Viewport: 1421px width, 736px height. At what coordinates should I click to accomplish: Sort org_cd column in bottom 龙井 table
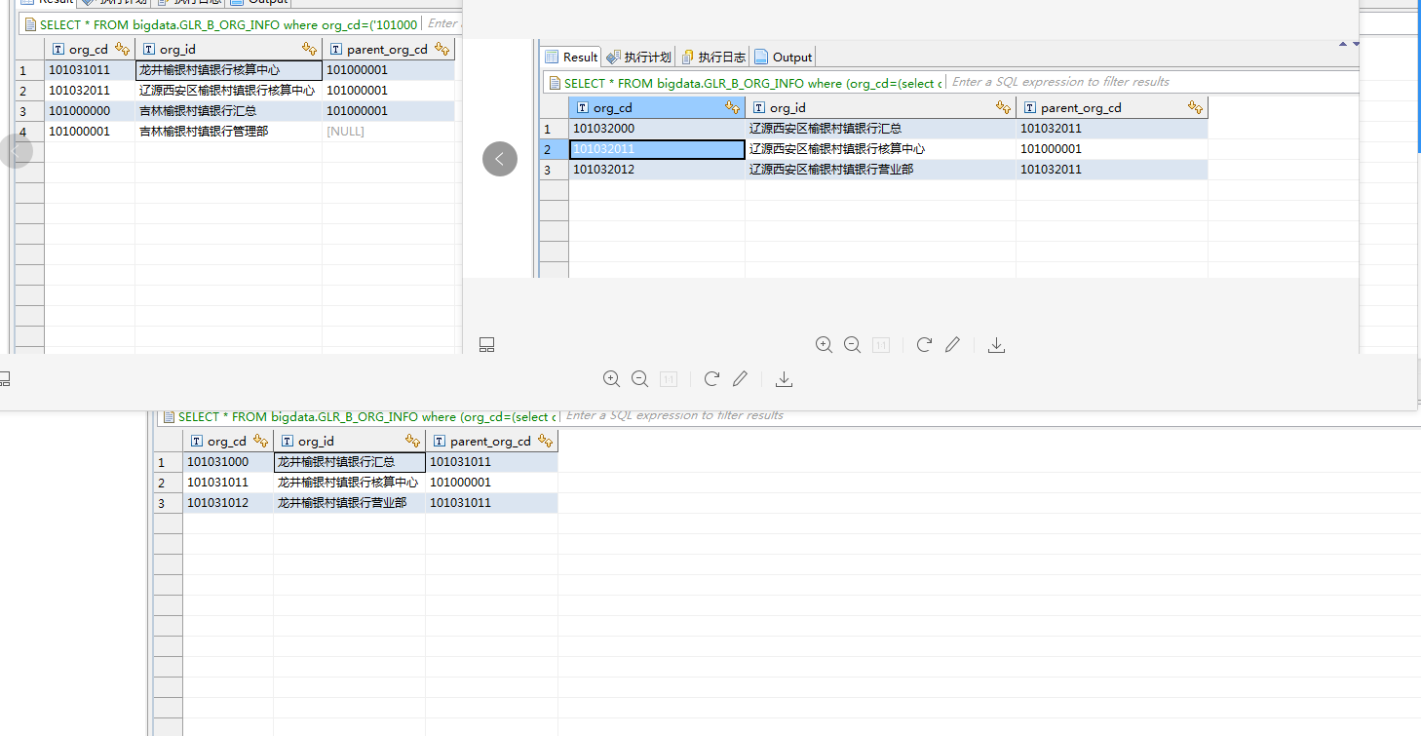(x=260, y=442)
